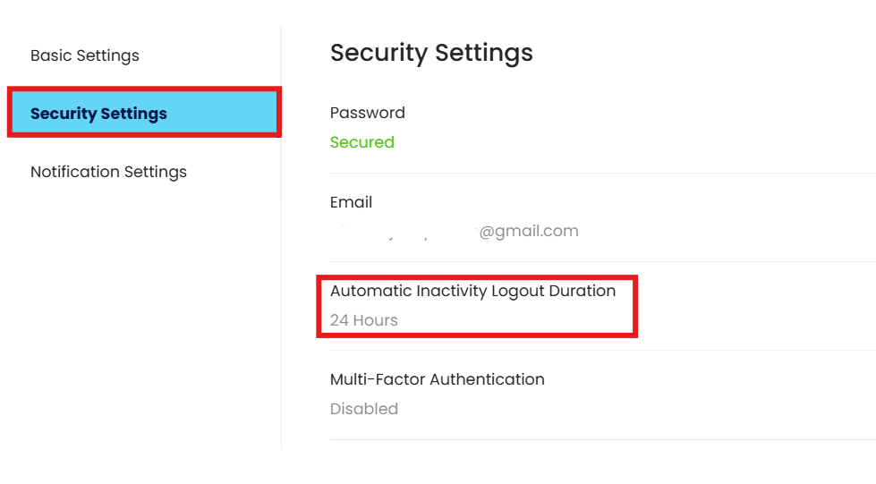Open Automatic Inactivity Logout Duration setting

click(x=472, y=291)
